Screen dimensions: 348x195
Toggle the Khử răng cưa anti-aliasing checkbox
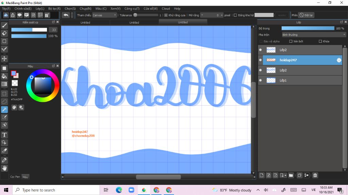coord(166,15)
